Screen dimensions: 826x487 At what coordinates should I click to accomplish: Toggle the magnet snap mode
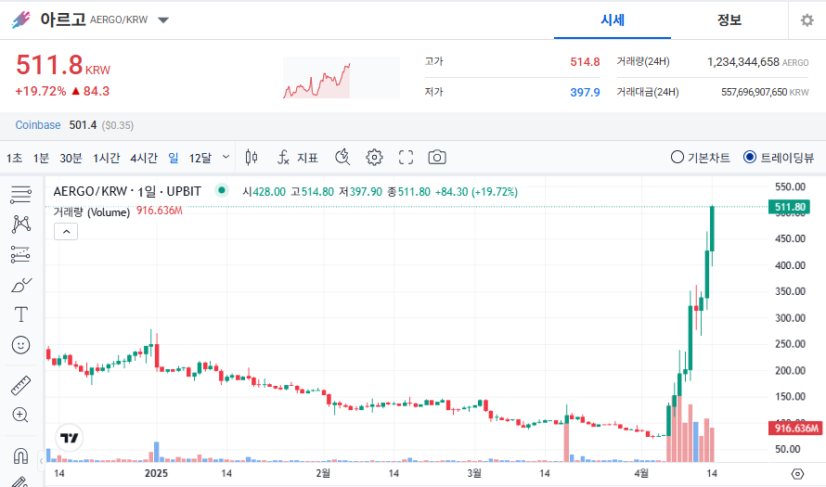20,455
